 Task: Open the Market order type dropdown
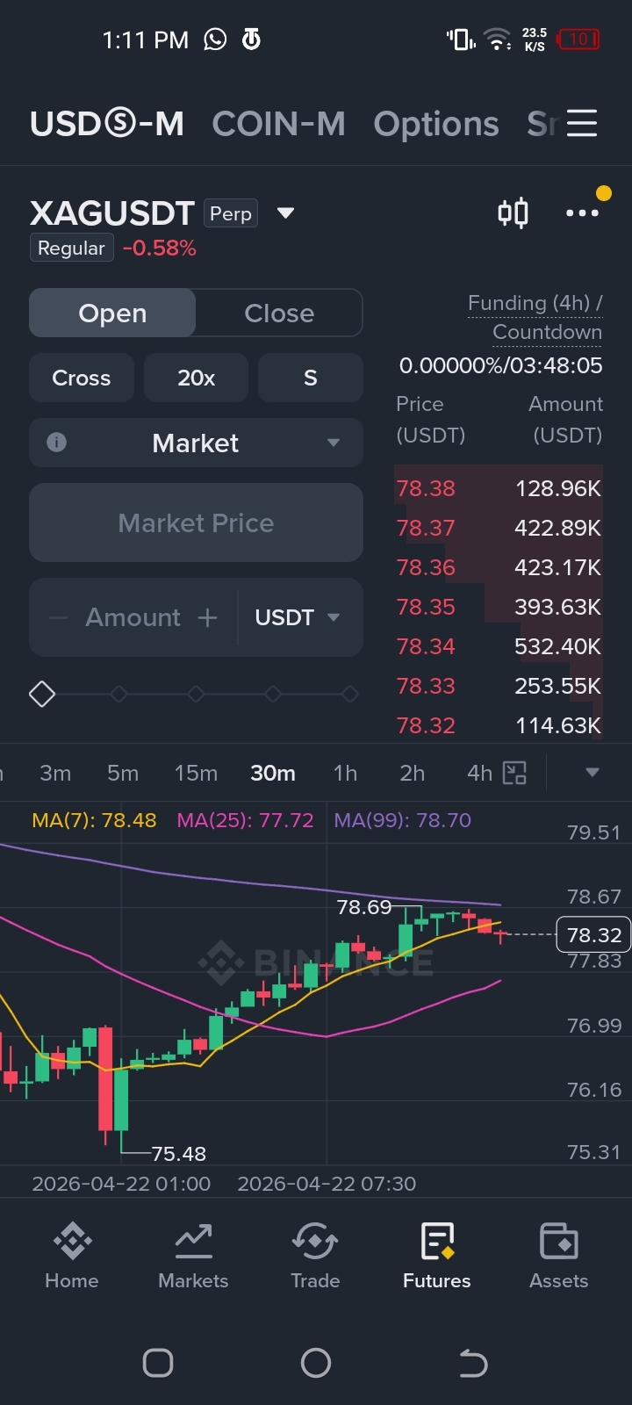pos(196,443)
